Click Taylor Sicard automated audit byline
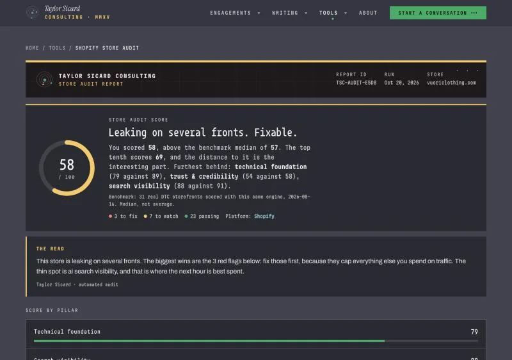Viewport: 512px width, 360px height. 77,284
